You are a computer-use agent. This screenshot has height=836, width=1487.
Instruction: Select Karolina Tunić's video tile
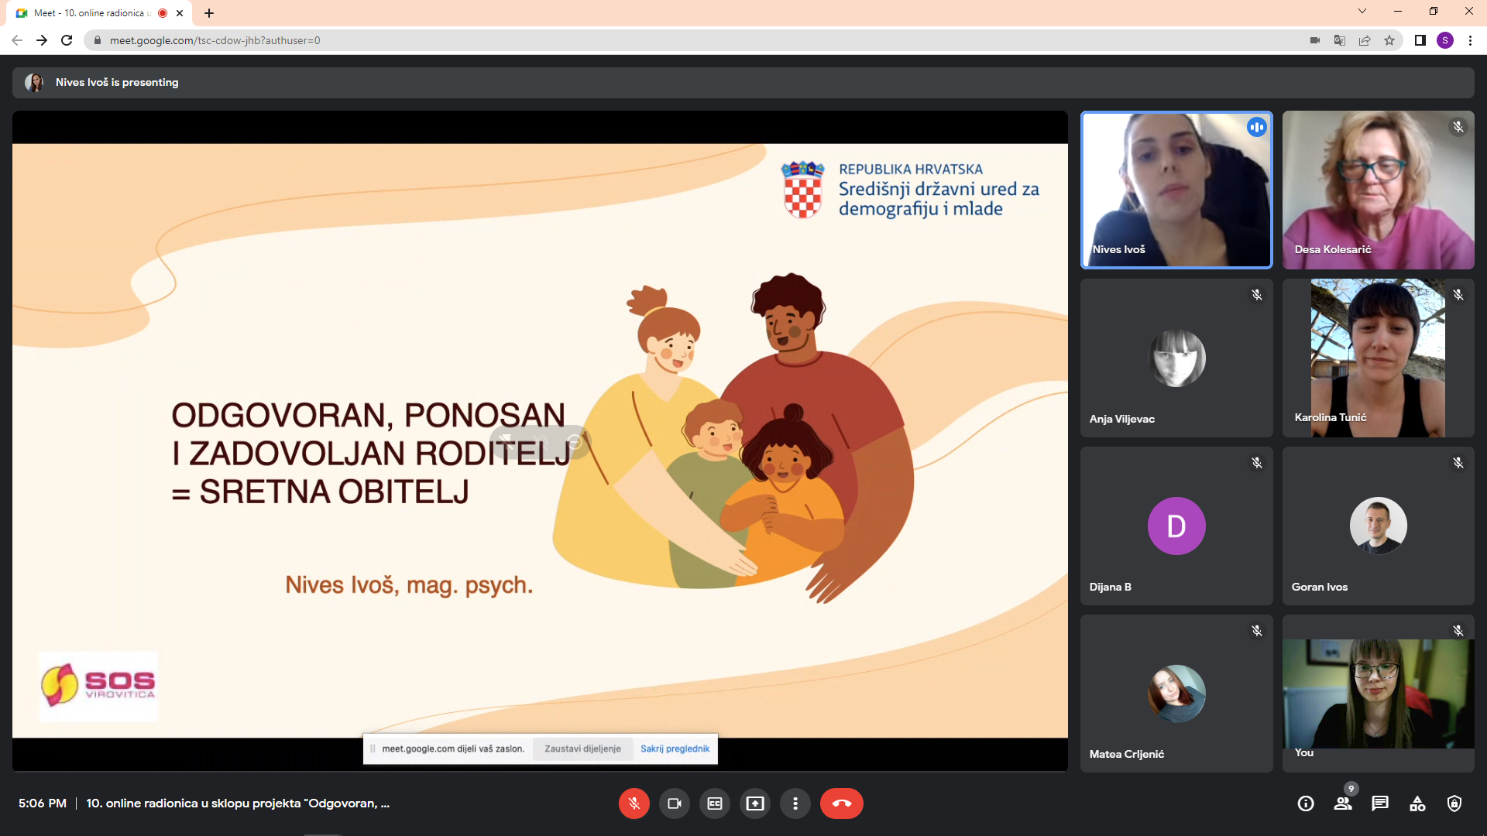pos(1378,358)
